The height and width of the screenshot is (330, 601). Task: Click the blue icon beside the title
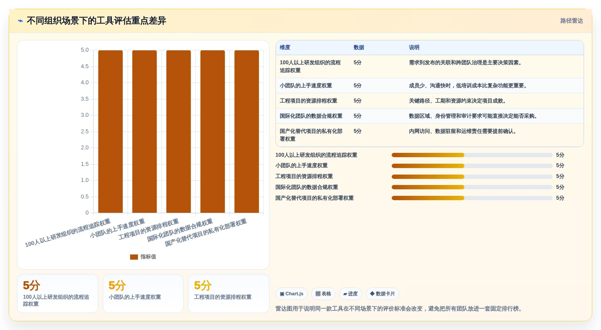[20, 21]
